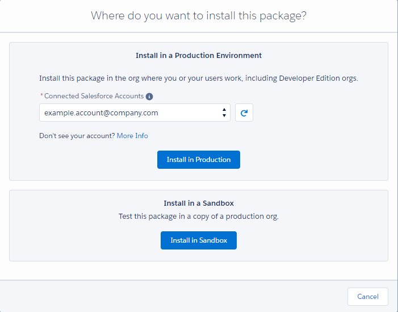Screen dimensions: 398x312
Task: Click the required asterisk before Connected Salesforce
Action: tap(41, 97)
